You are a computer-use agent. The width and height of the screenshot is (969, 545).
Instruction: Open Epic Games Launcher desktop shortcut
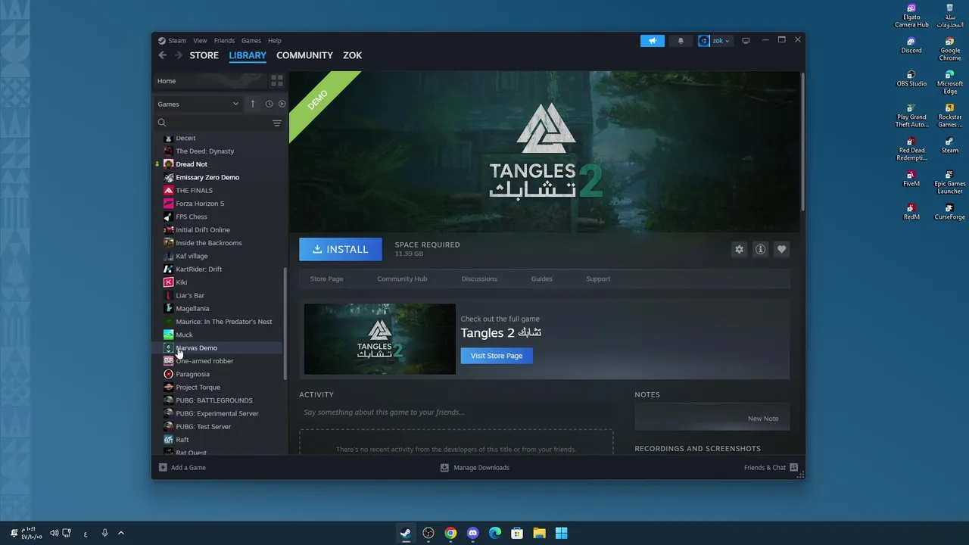950,182
